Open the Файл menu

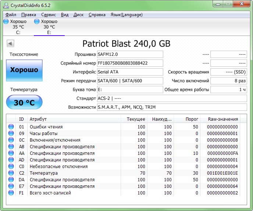coord(11,15)
